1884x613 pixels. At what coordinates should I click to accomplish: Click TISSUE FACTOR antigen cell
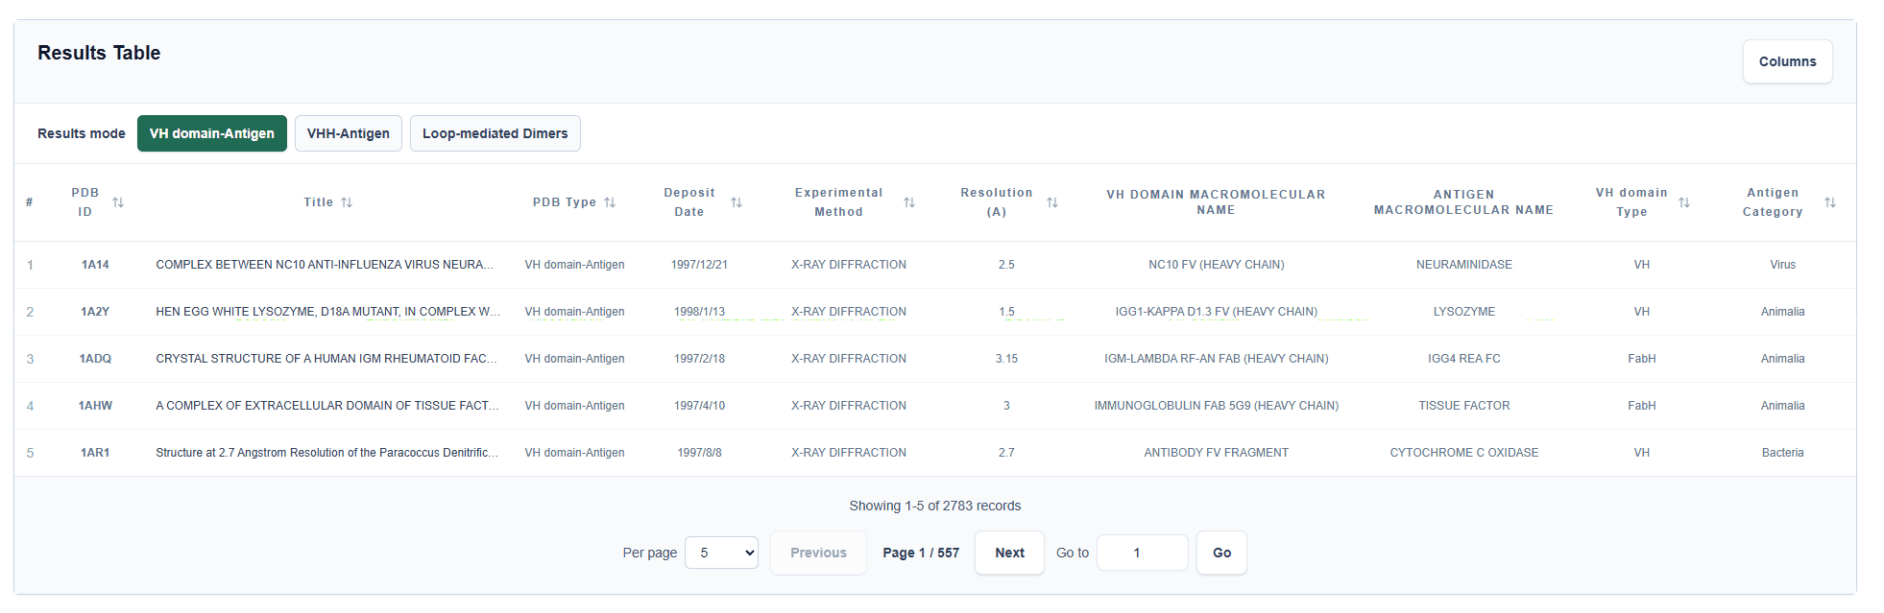point(1463,406)
